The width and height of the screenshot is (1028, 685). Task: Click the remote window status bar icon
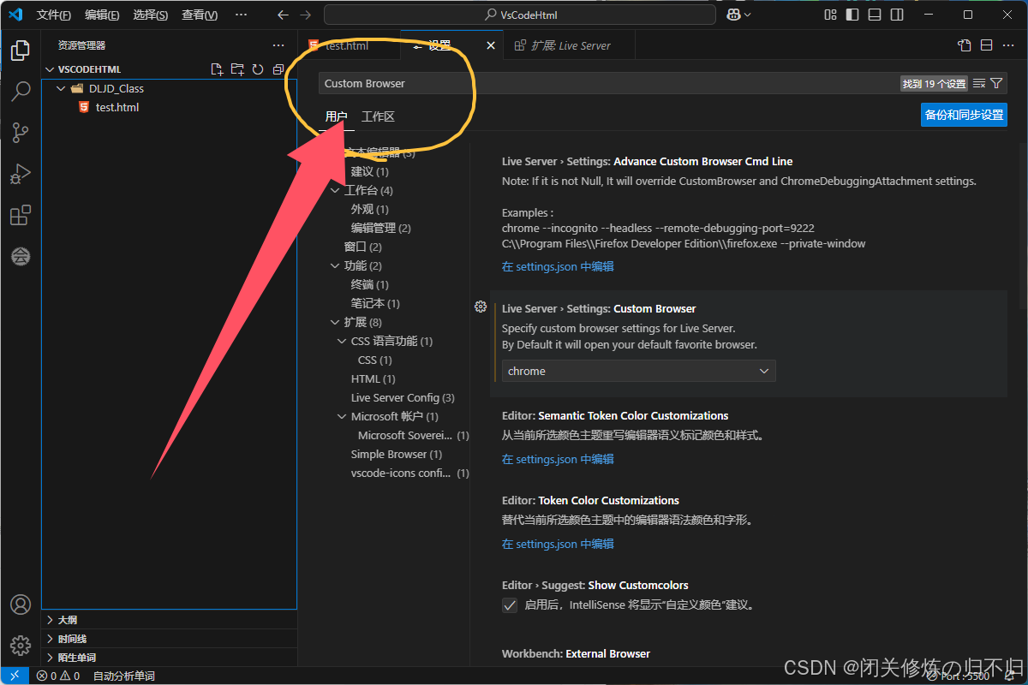[x=15, y=676]
